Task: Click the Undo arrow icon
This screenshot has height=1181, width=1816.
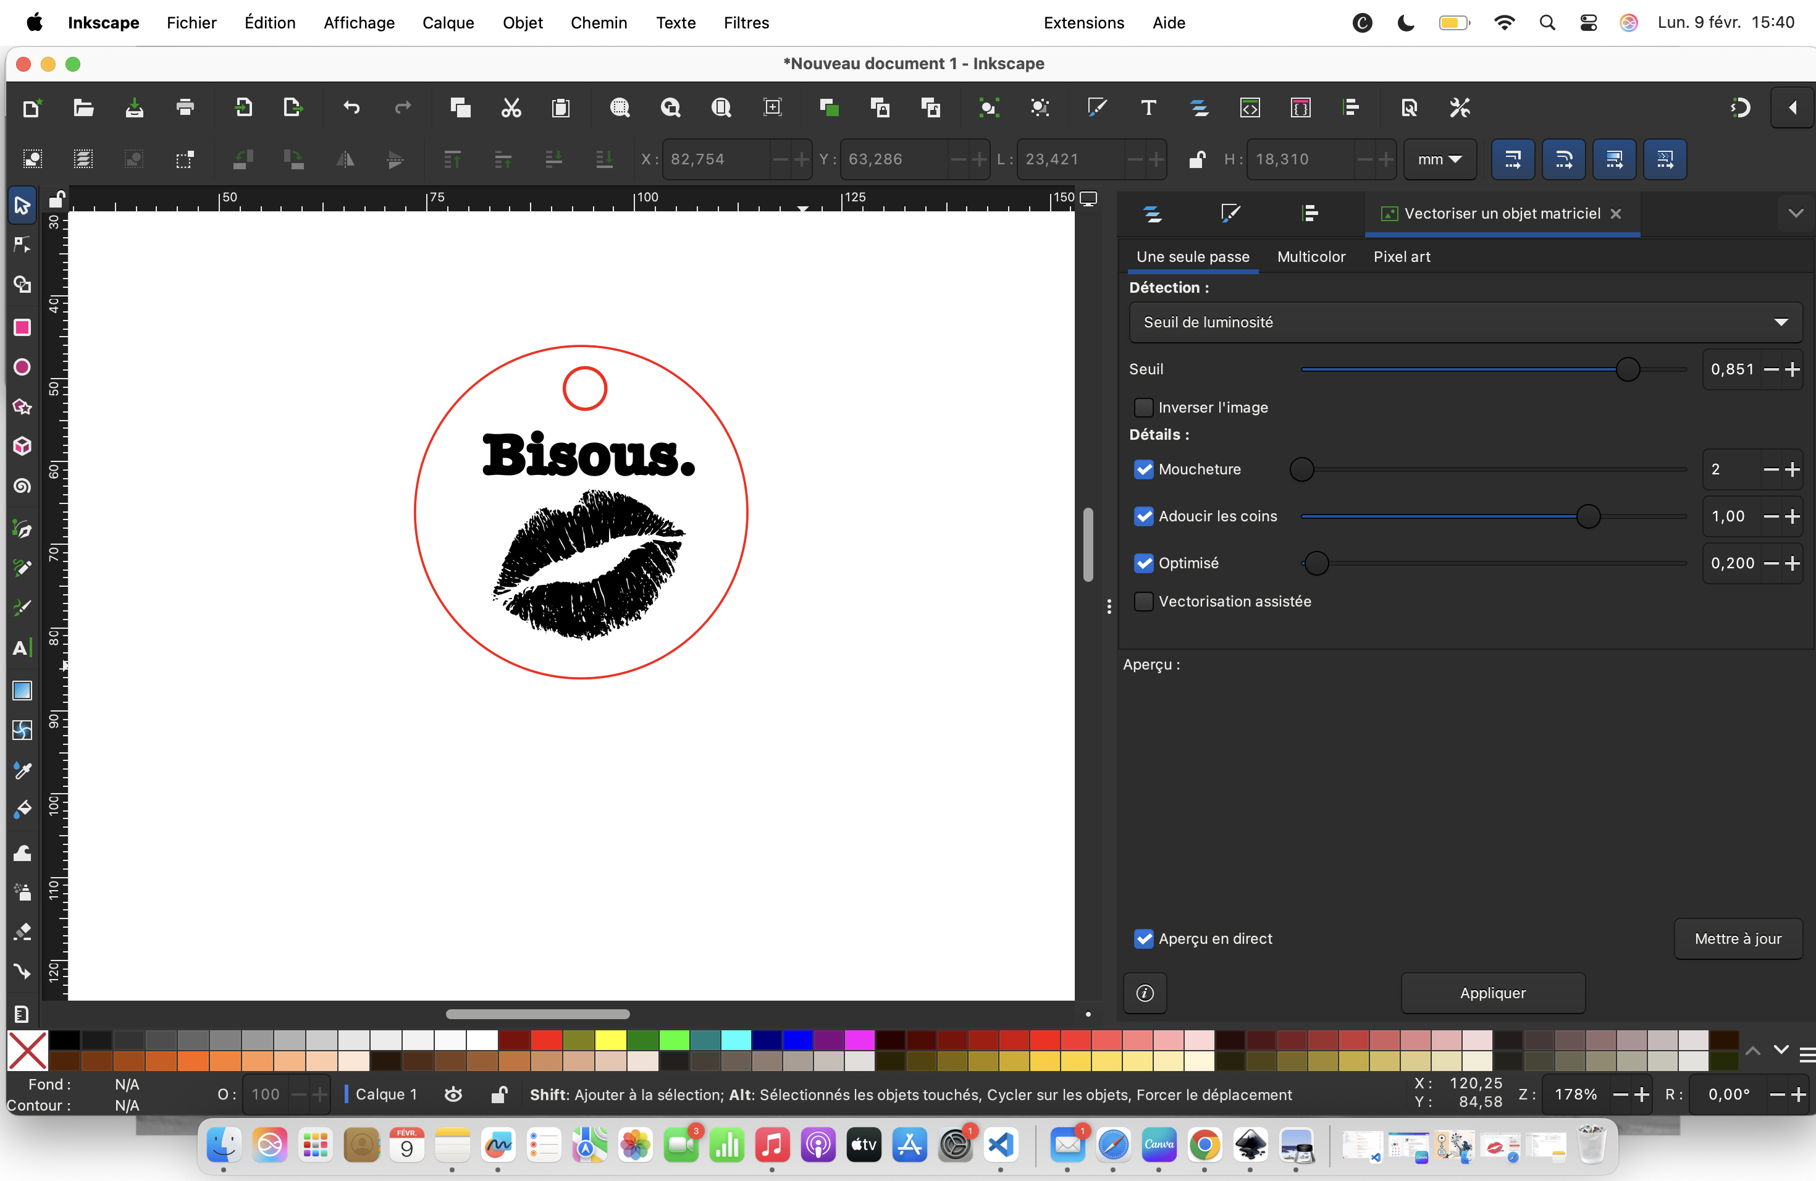Action: point(351,107)
